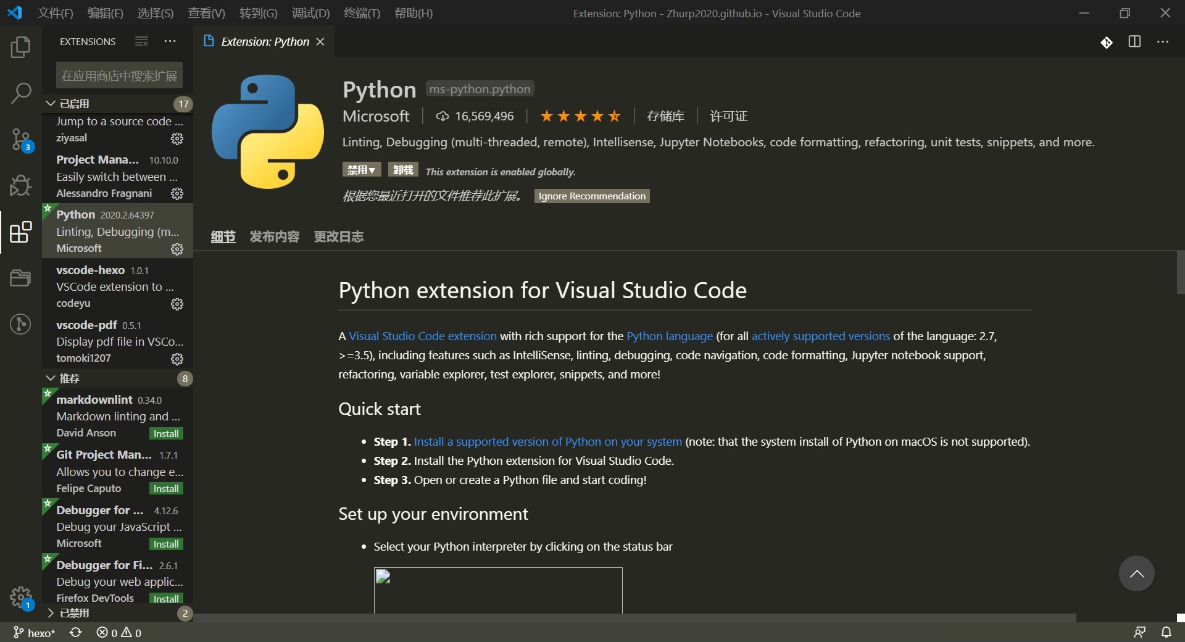The width and height of the screenshot is (1185, 642).
Task: Follow the actively supported versions link
Action: point(821,336)
